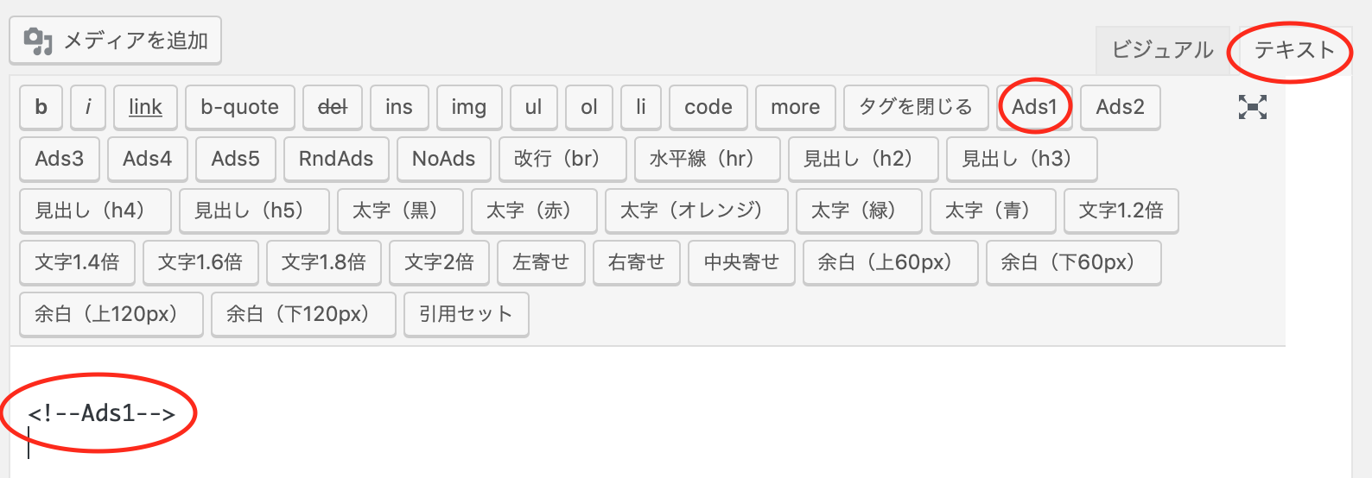Screen dimensions: 1372x478
Task: Align content using 中央寄せ button
Action: [741, 262]
